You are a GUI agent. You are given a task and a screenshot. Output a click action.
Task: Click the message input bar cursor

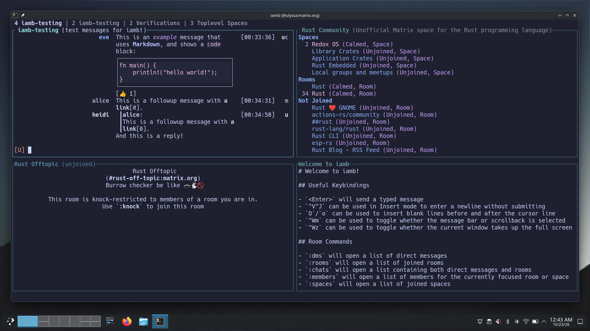pyautogui.click(x=30, y=150)
